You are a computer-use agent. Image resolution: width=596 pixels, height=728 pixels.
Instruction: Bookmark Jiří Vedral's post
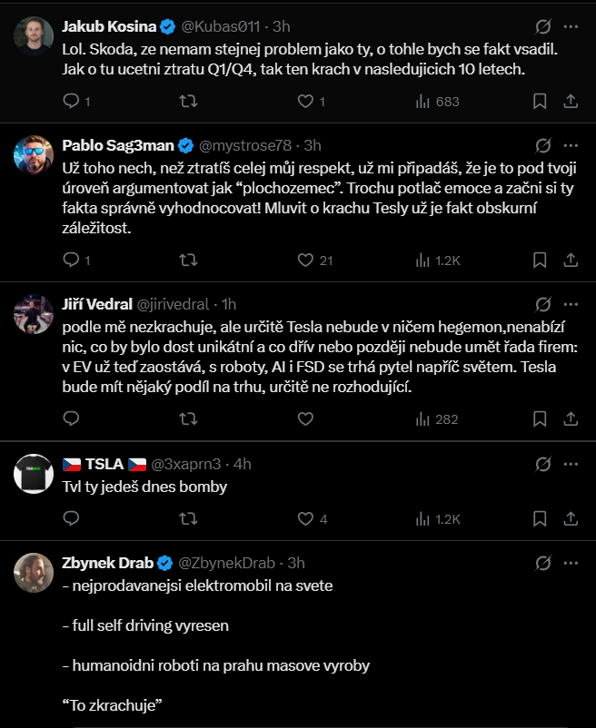click(x=540, y=418)
